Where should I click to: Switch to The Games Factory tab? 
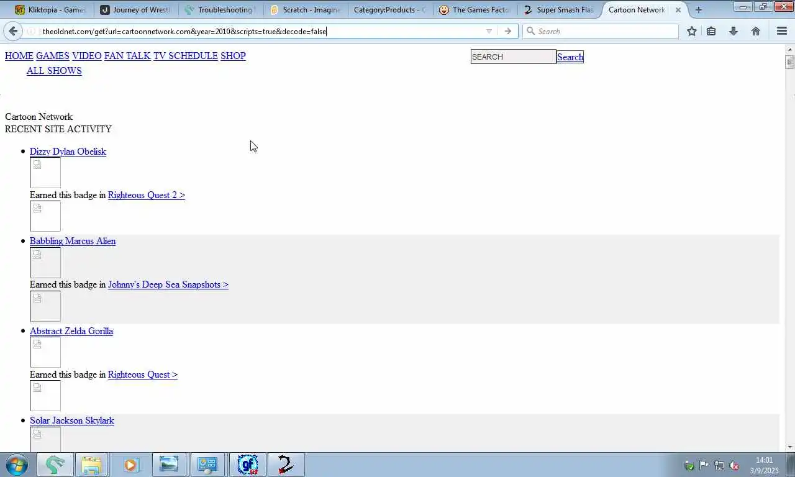click(475, 10)
